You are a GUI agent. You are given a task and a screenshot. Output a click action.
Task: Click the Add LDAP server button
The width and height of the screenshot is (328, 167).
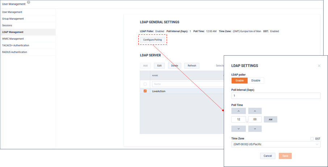(146, 65)
